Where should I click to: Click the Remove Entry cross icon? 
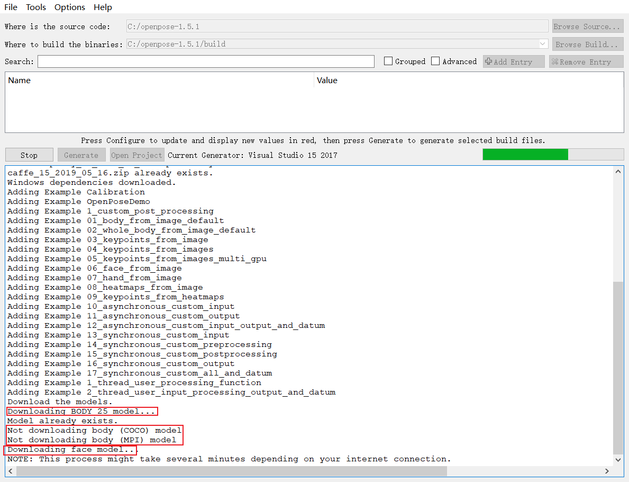point(555,61)
